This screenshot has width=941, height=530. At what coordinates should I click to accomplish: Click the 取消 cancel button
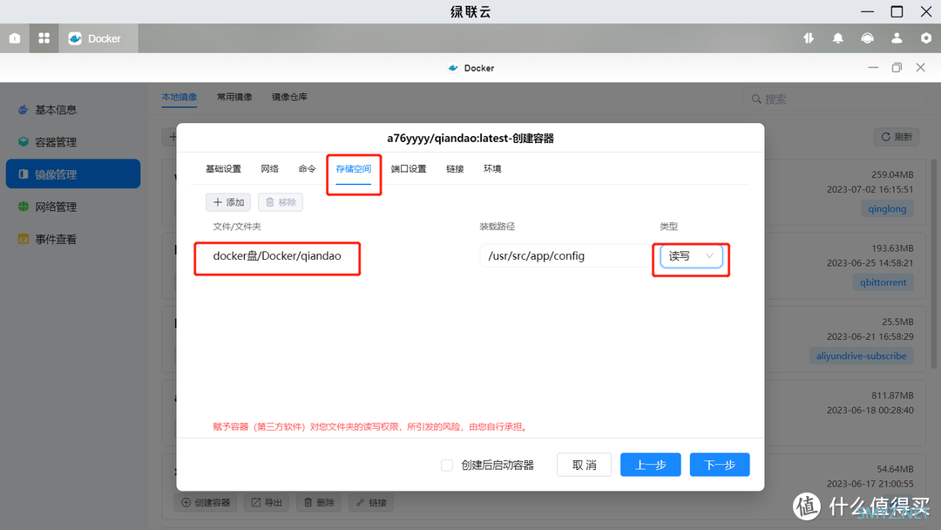584,465
